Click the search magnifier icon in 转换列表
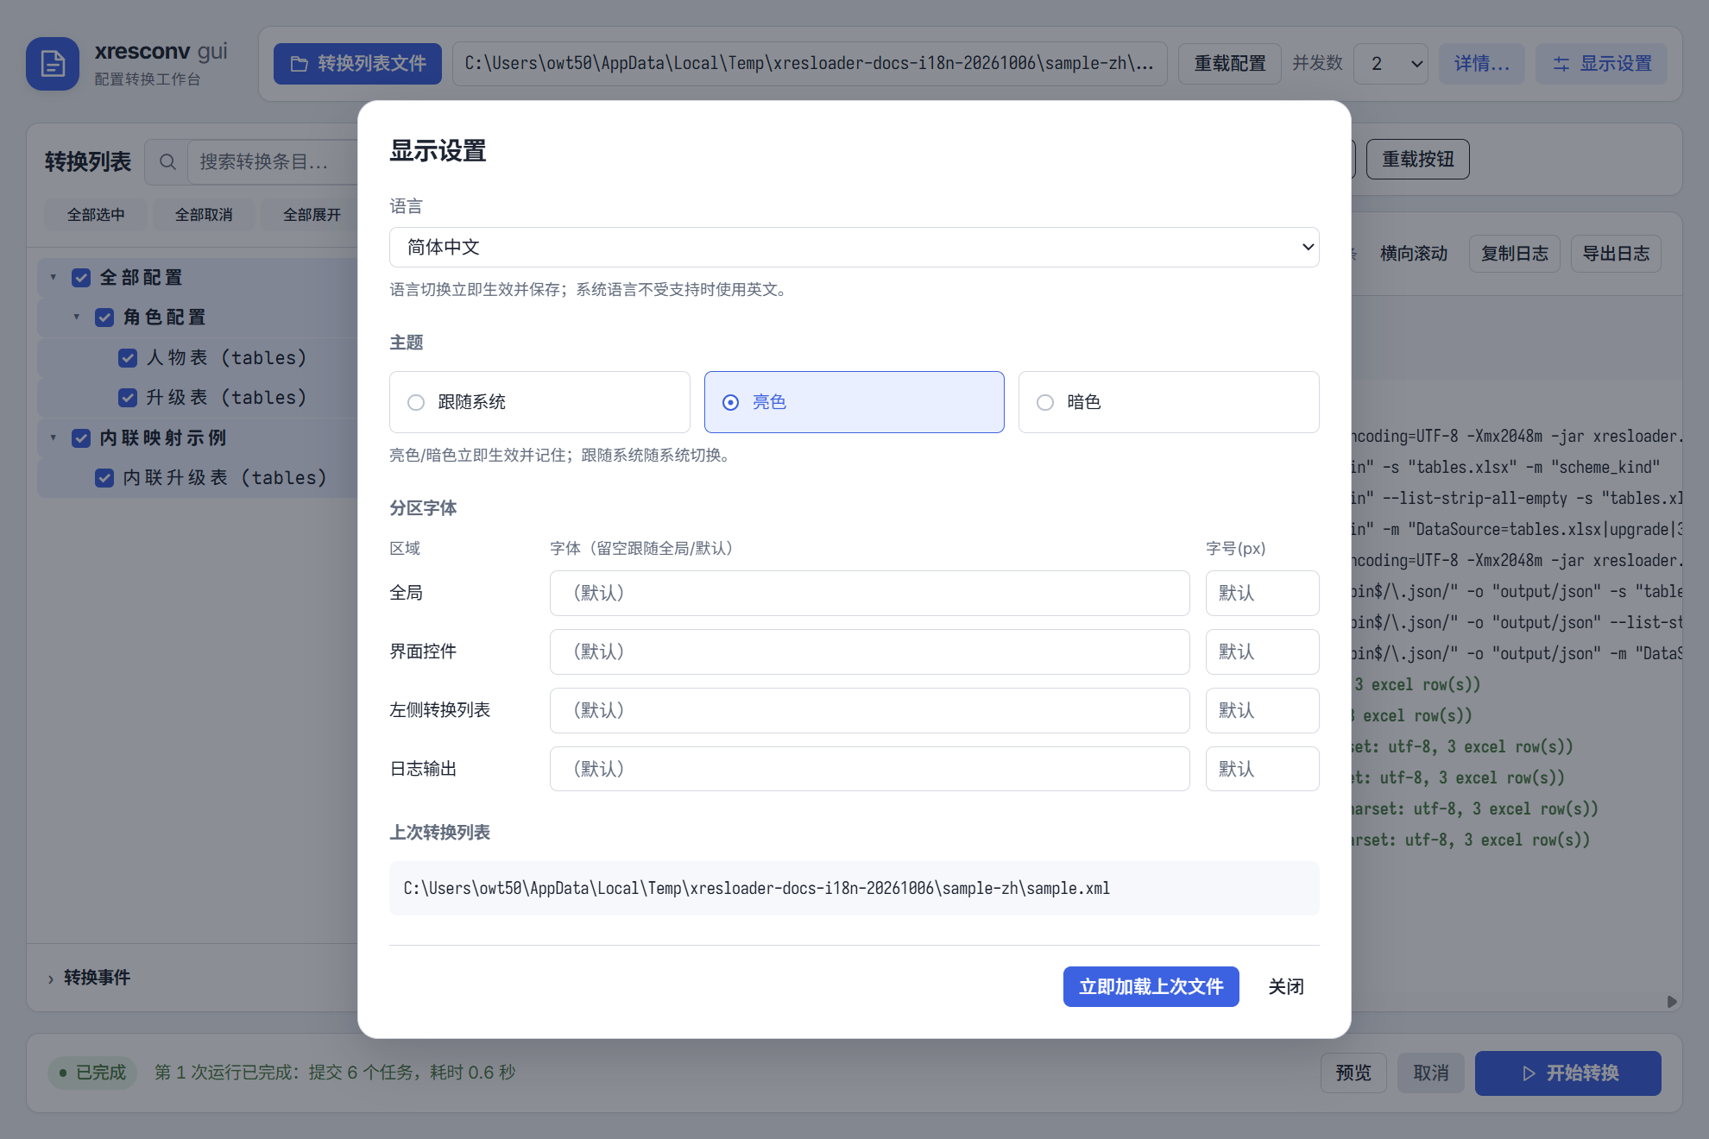Screen dimensions: 1709x1139 pyautogui.click(x=167, y=162)
